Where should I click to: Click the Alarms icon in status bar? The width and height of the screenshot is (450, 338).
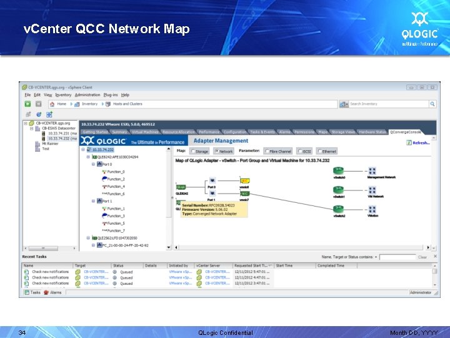click(x=46, y=292)
